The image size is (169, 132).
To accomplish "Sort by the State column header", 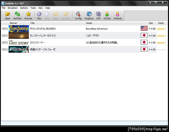I will (162, 23).
